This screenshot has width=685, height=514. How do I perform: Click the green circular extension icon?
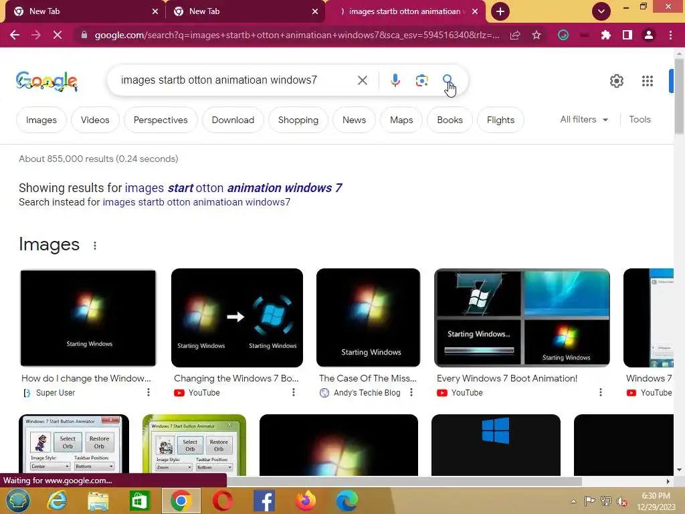pyautogui.click(x=563, y=35)
